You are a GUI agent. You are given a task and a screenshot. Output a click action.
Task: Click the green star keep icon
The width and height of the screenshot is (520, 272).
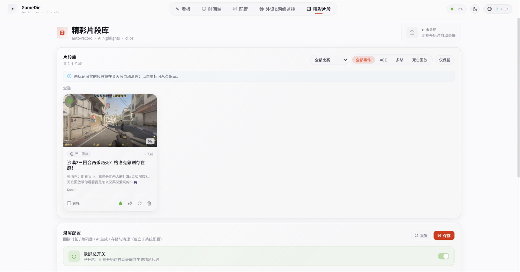121,203
